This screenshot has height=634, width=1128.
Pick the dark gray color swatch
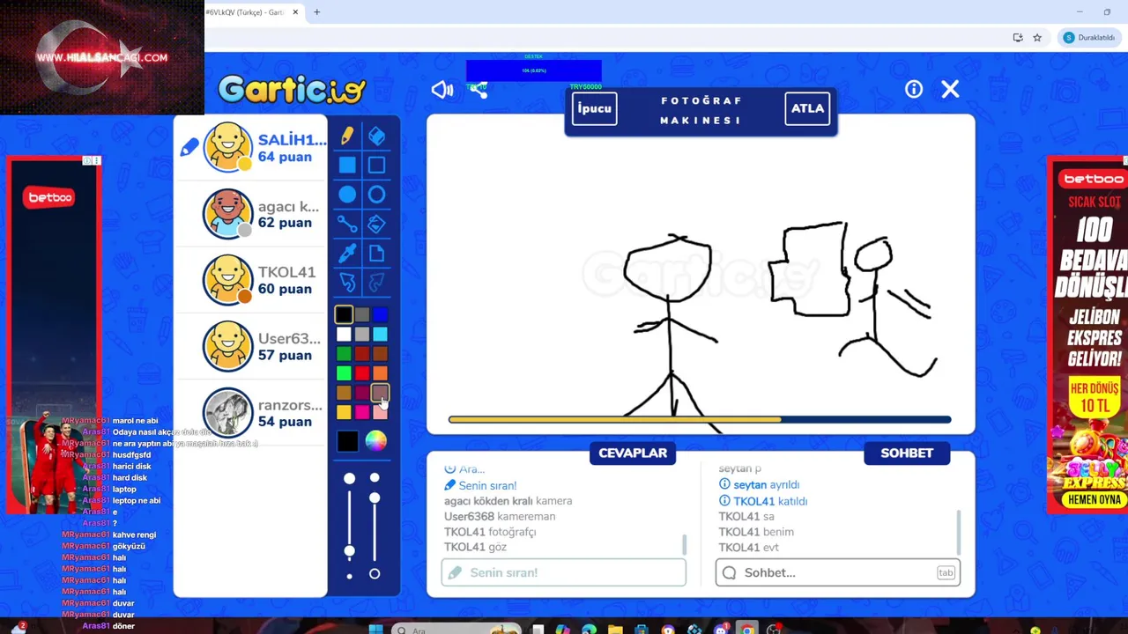[362, 314]
